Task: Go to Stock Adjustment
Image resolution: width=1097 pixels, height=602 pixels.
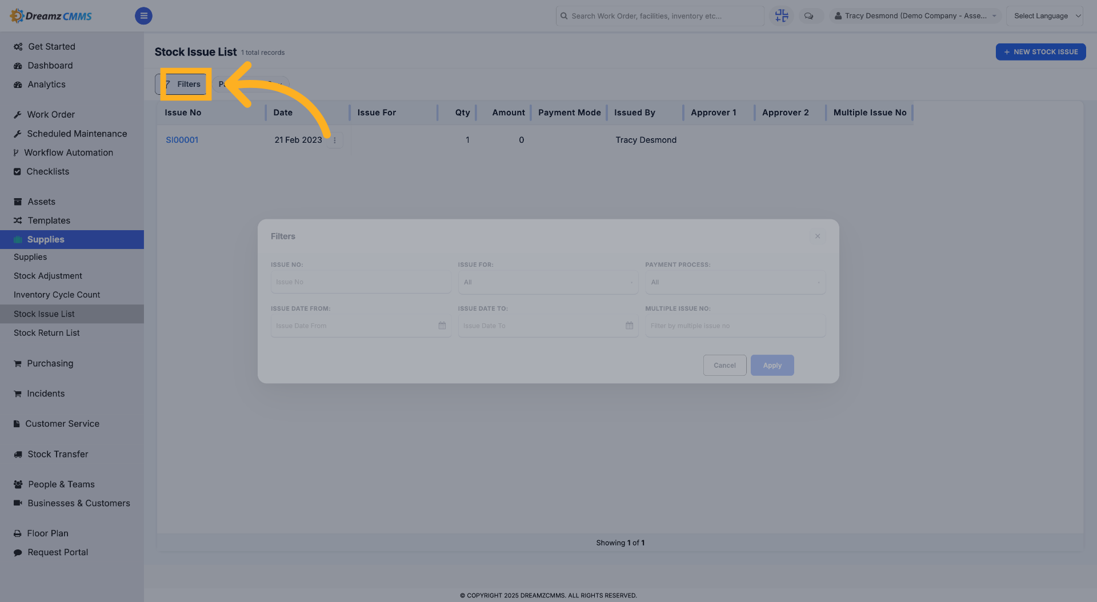Action: tap(48, 276)
